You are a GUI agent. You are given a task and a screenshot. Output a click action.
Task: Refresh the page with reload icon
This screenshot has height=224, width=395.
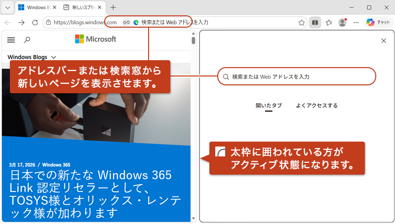tap(35, 22)
